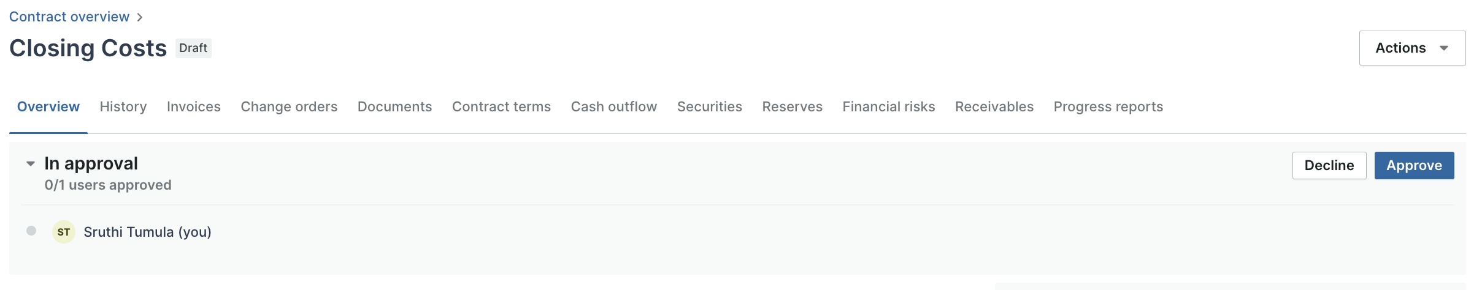
Task: Approve the Closing Costs contract
Action: pos(1414,165)
